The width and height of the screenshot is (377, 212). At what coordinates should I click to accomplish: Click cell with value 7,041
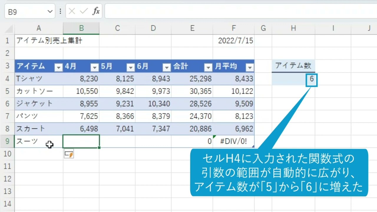[x=117, y=129]
